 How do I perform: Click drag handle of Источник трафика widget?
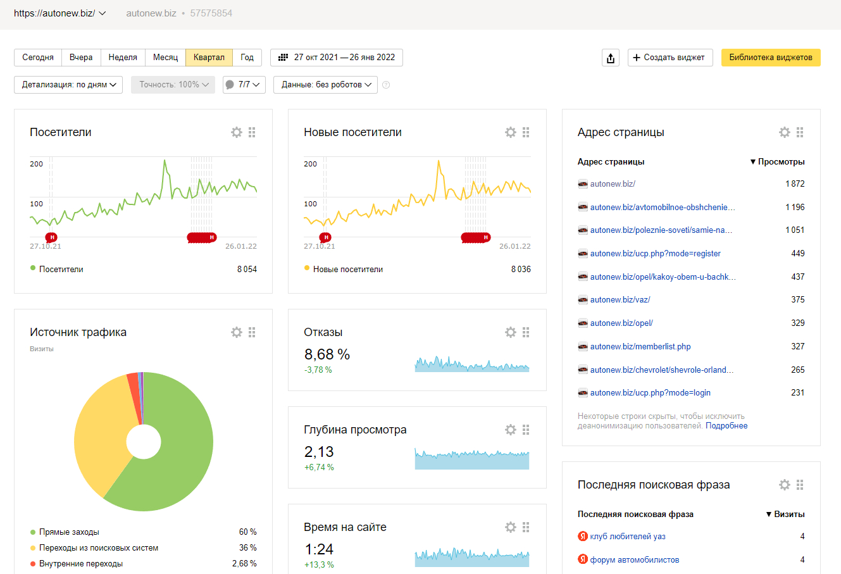pos(252,332)
